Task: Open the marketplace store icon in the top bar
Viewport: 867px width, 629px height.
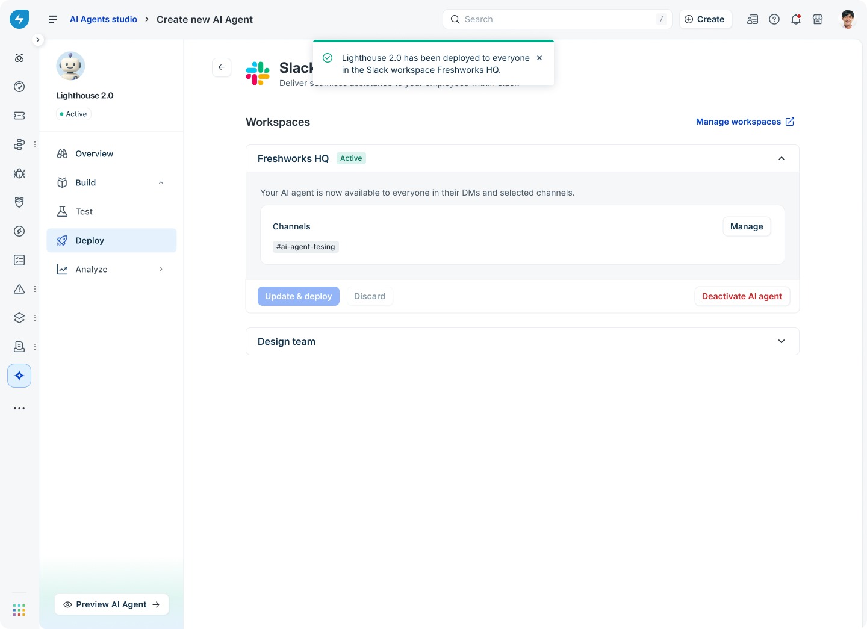Action: pos(818,19)
